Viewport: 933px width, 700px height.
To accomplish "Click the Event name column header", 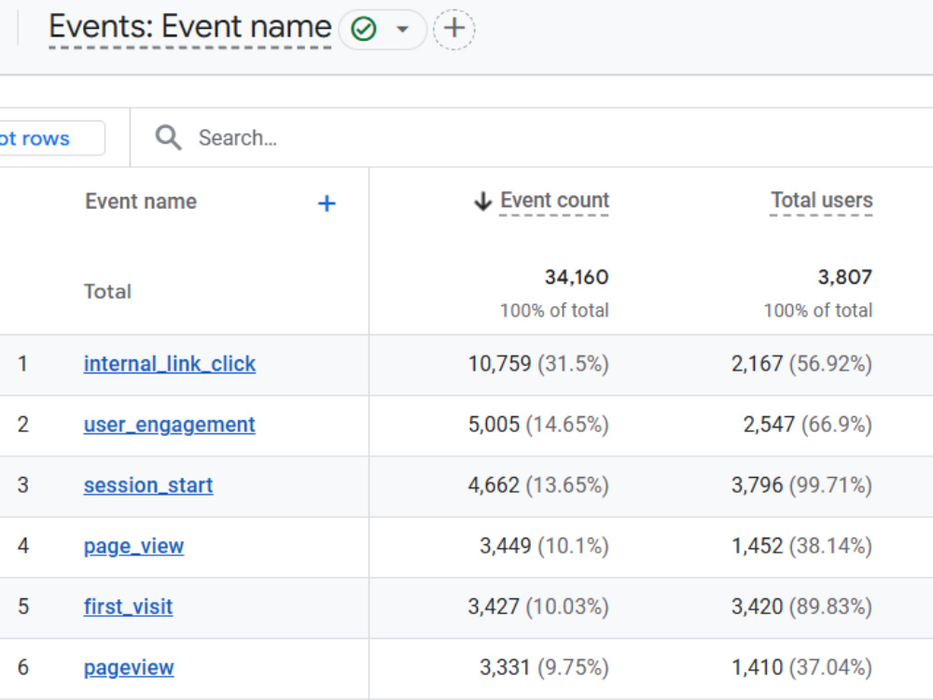I will 141,202.
